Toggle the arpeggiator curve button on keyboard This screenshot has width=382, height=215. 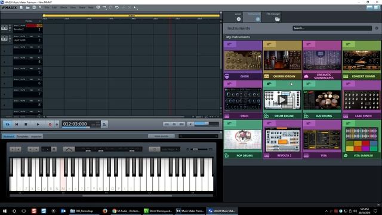coord(69,149)
